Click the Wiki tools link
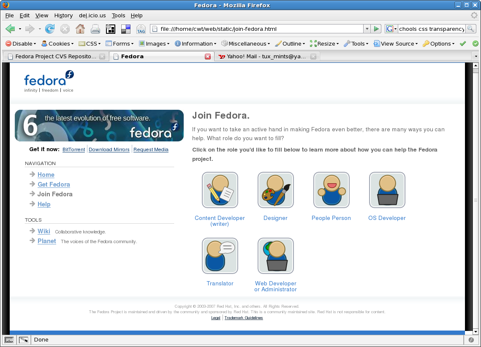The image size is (481, 347). pos(44,231)
